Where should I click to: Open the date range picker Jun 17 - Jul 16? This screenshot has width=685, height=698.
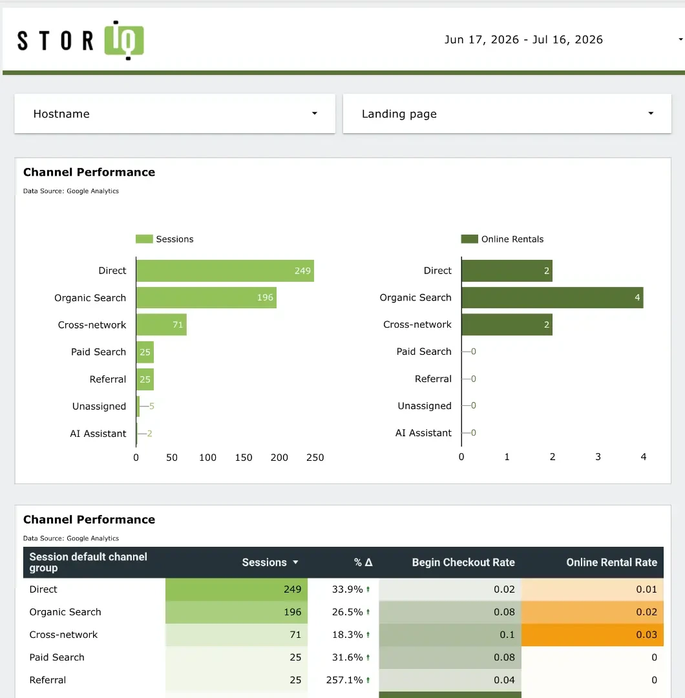(523, 39)
